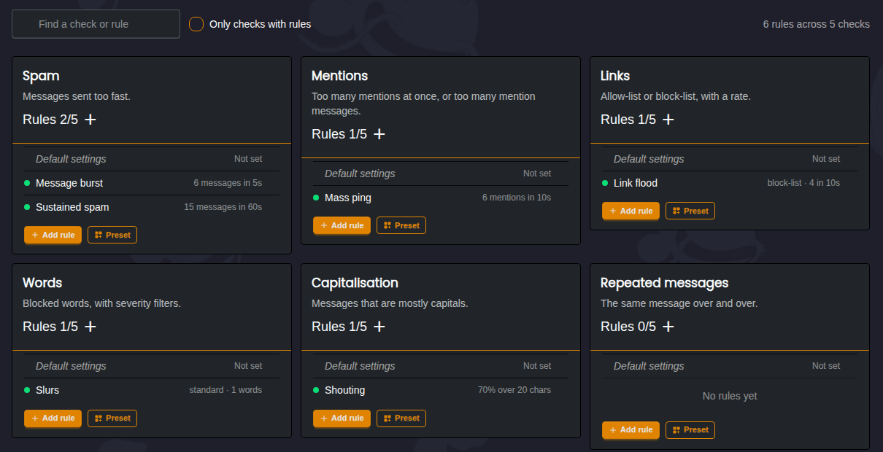The width and height of the screenshot is (883, 452).
Task: Open Default settings in the Mentions card
Action: point(441,174)
